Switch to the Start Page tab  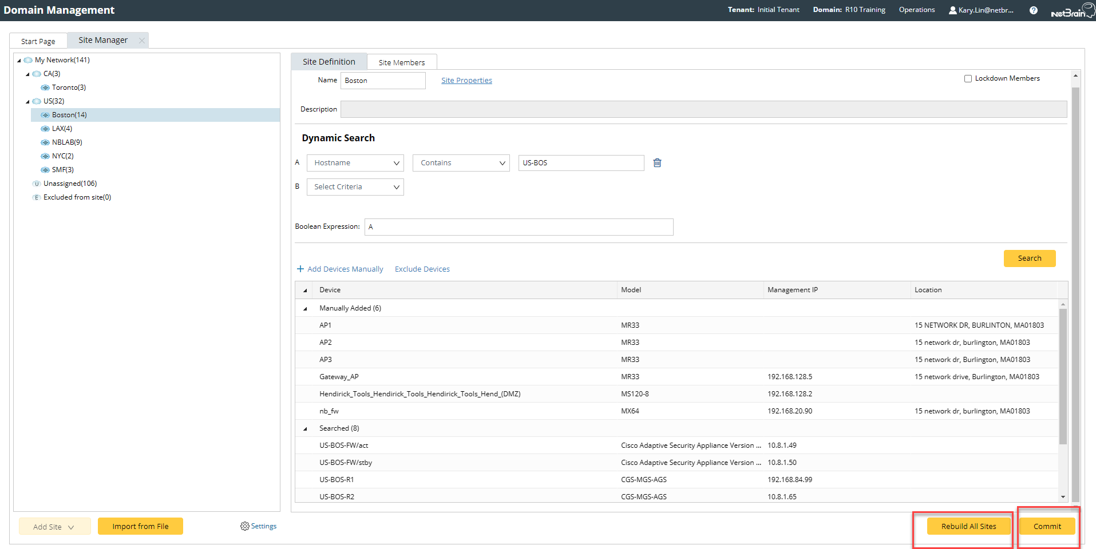click(x=38, y=41)
